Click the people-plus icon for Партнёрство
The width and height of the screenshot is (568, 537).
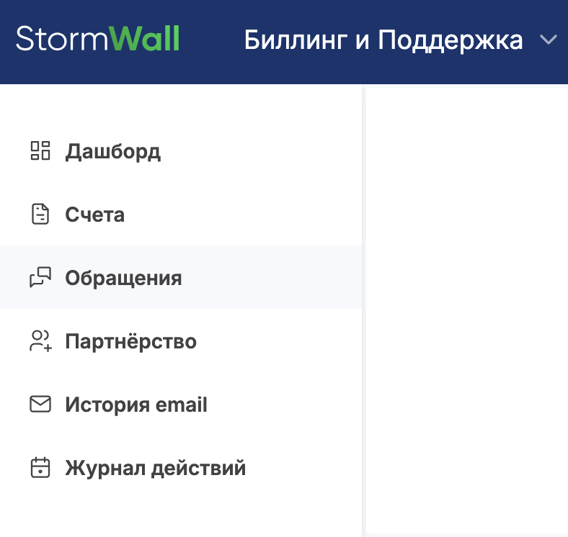(x=40, y=341)
